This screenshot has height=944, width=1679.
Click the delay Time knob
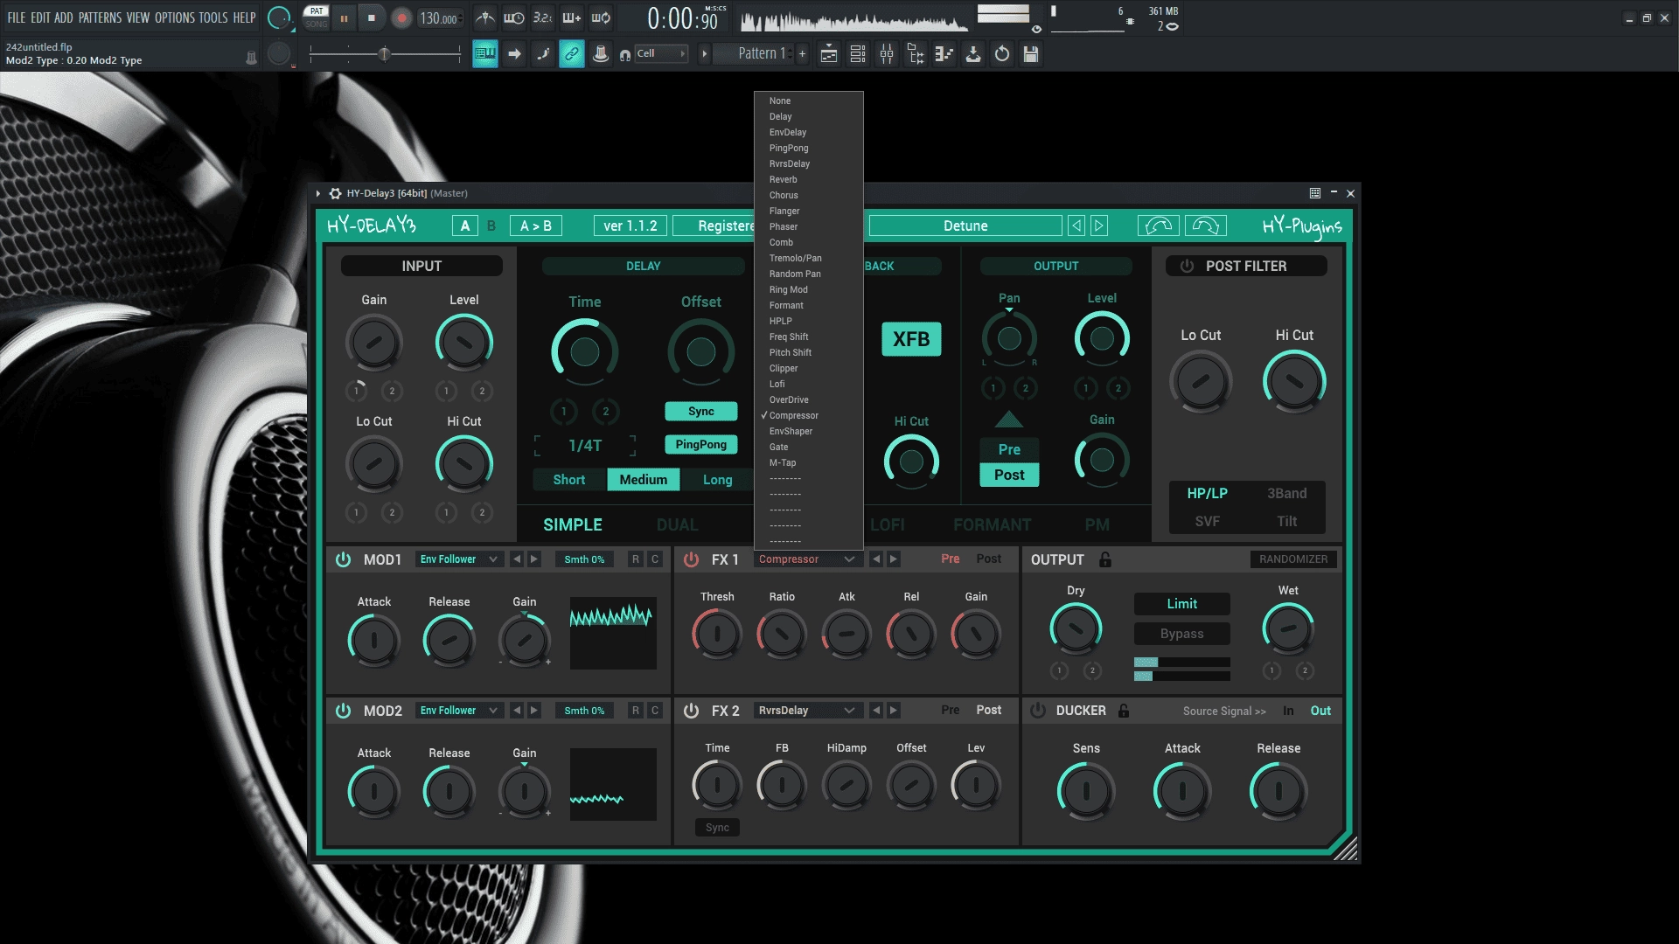[x=584, y=352]
